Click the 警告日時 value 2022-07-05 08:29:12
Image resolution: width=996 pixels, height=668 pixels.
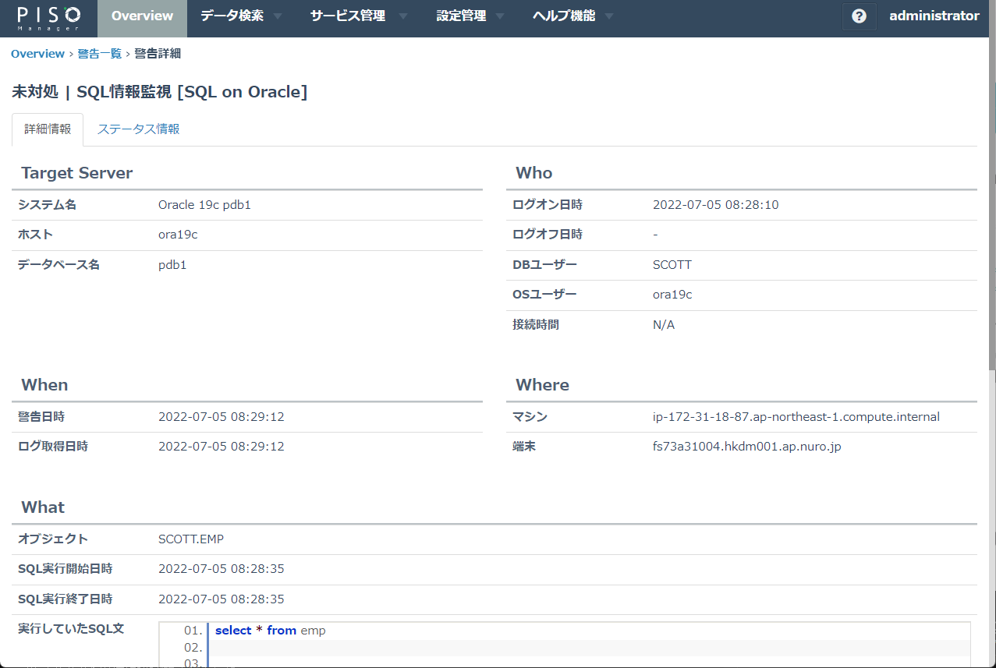pyautogui.click(x=222, y=417)
